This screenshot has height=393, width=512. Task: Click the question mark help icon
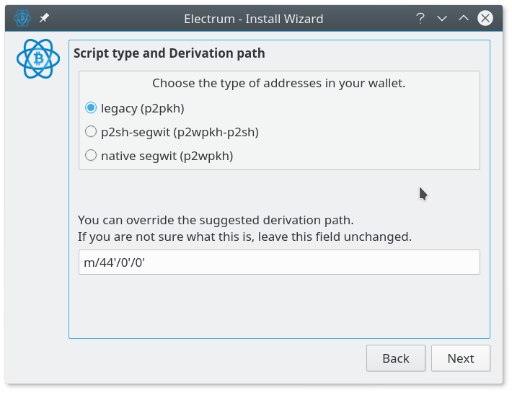click(x=420, y=18)
